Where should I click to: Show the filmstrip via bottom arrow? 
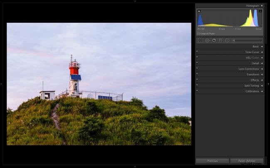pyautogui.click(x=135, y=167)
